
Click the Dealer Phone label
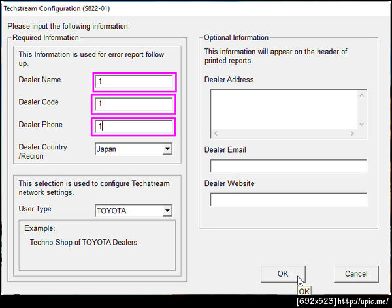[41, 125]
